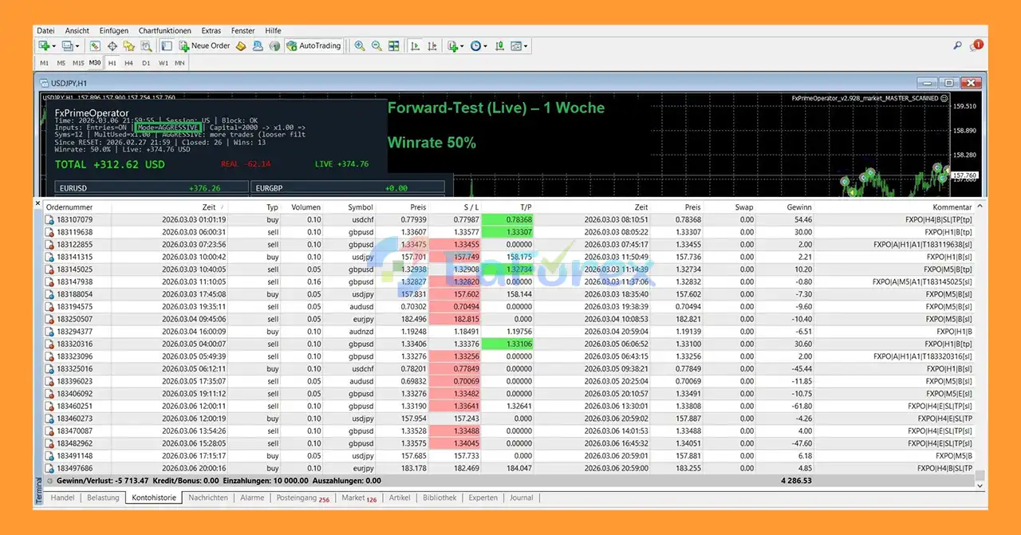Screen dimensions: 1021x535
Task: Open the Crosshair tool in toolbar
Action: click(112, 46)
